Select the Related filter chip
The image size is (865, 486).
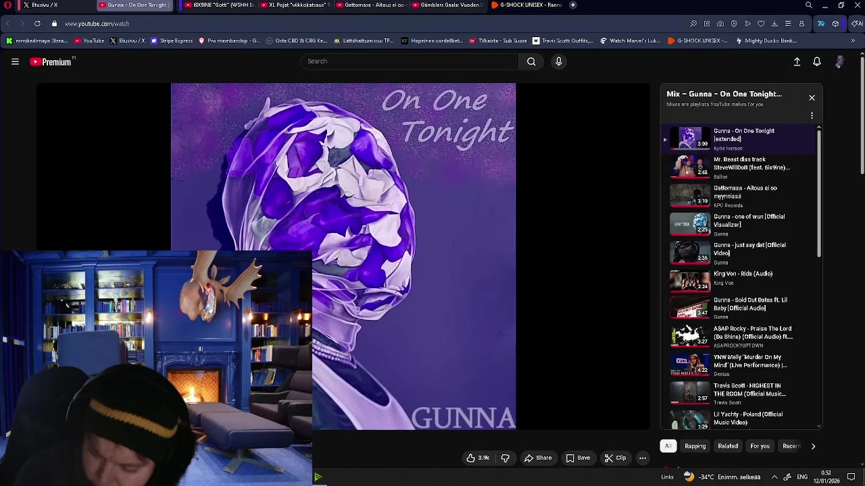click(x=728, y=446)
